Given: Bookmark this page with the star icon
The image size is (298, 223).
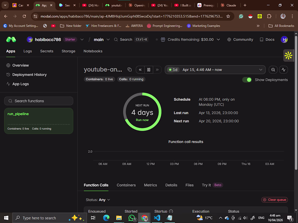Looking at the screenshot, I should 228,16.
